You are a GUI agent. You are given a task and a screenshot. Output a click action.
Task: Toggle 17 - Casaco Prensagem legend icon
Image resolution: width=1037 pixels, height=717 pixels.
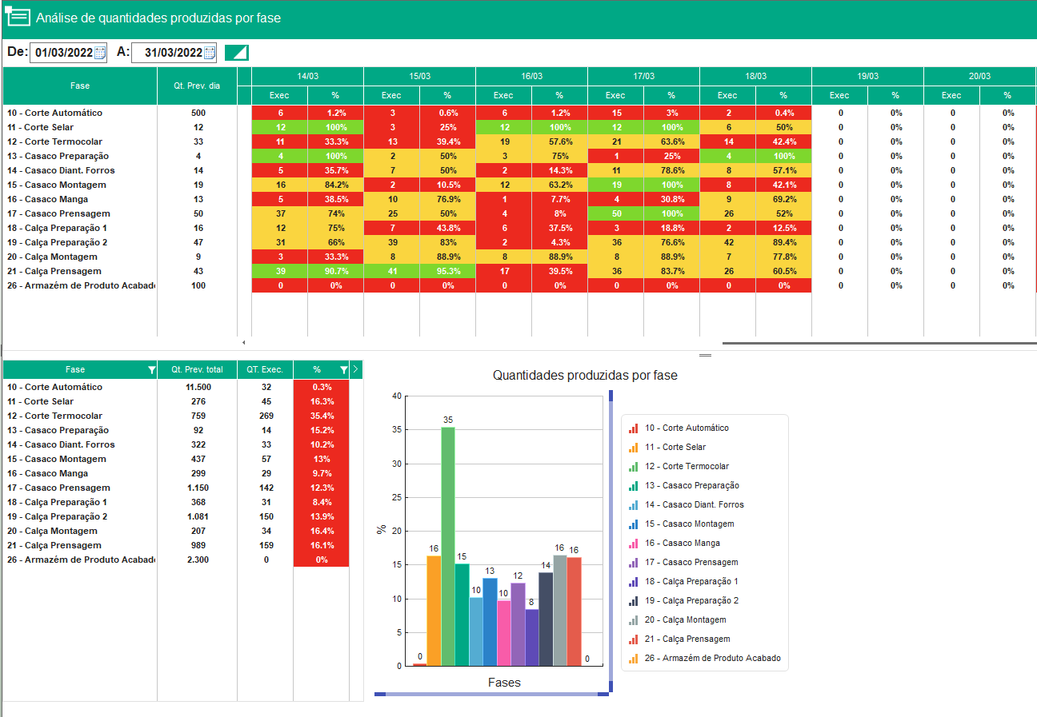pyautogui.click(x=634, y=563)
